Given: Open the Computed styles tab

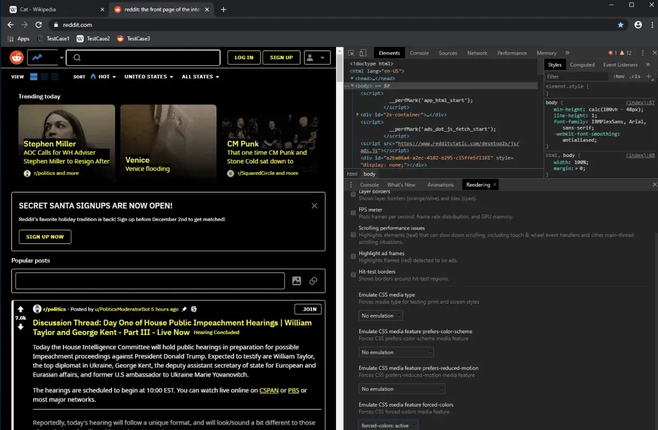Looking at the screenshot, I should coord(582,64).
